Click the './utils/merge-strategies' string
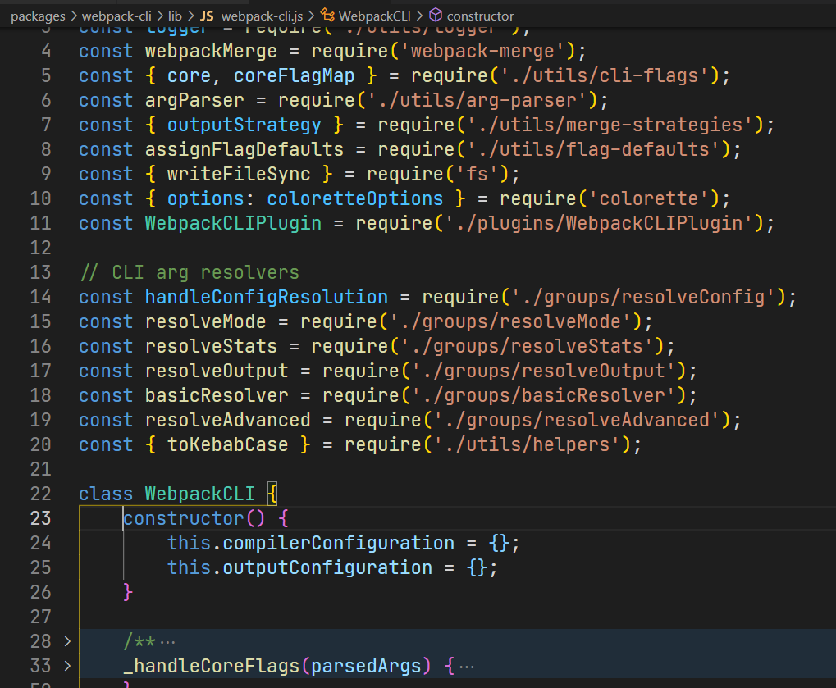Screen dimensions: 836x688 coord(610,125)
